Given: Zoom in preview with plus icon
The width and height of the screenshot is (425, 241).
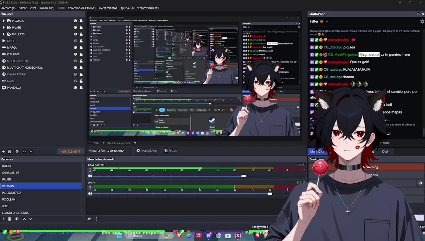Looking at the screenshot, I should pyautogui.click(x=103, y=143).
